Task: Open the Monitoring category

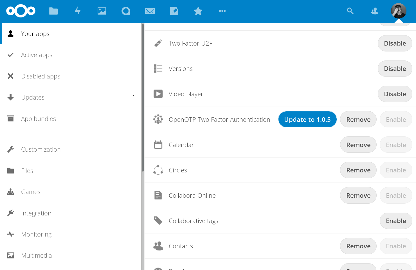Action: click(x=70, y=234)
